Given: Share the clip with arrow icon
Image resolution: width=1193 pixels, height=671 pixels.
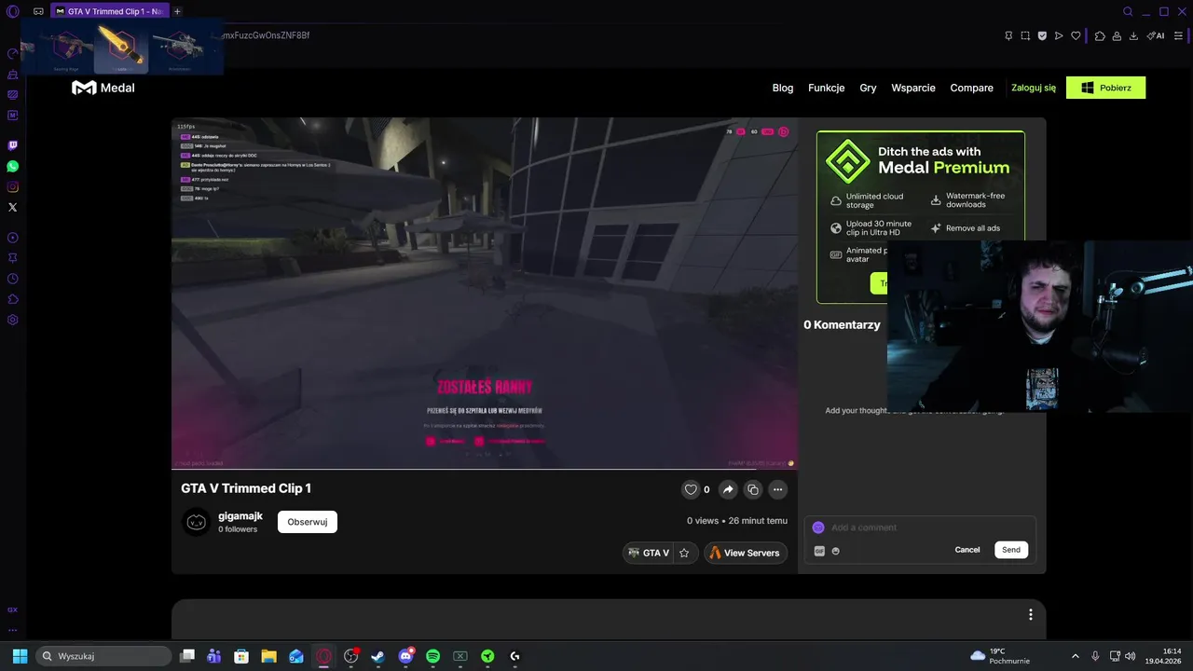Looking at the screenshot, I should click(728, 489).
